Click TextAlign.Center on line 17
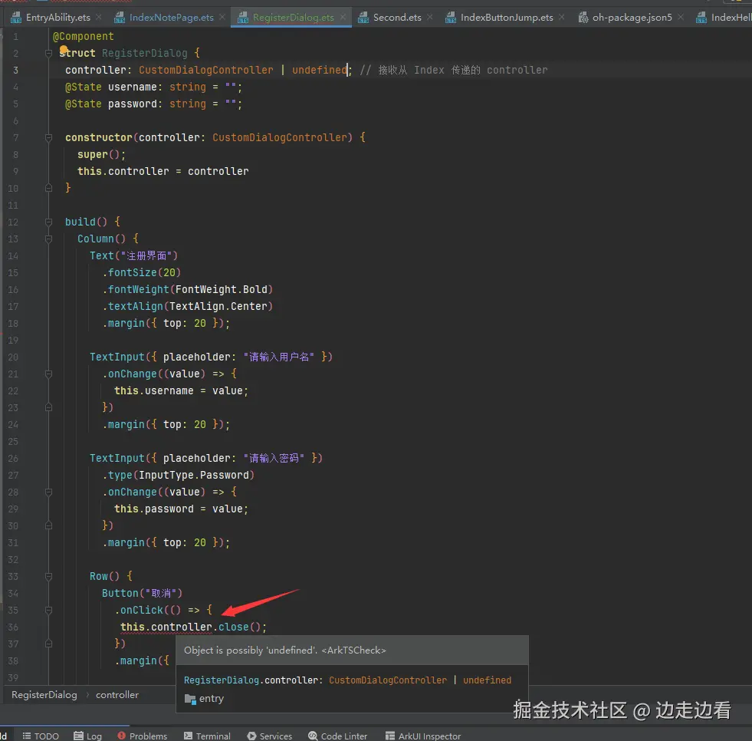The width and height of the screenshot is (752, 741). [x=218, y=306]
